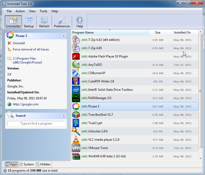This screenshot has height=175, width=205.
Task: Click the globe icon beside google.com
Action: point(9,104)
